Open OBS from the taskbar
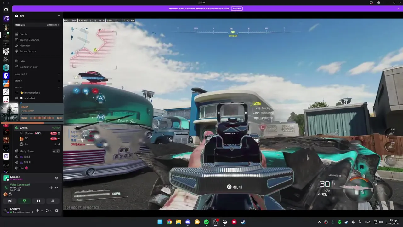Viewport: 403px width, 227px height. (216, 222)
